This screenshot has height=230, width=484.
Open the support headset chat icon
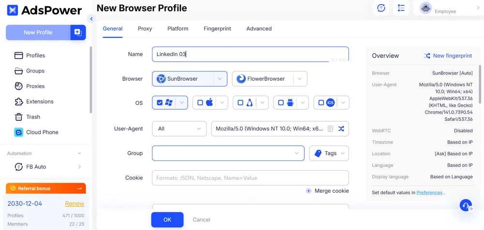(466, 205)
